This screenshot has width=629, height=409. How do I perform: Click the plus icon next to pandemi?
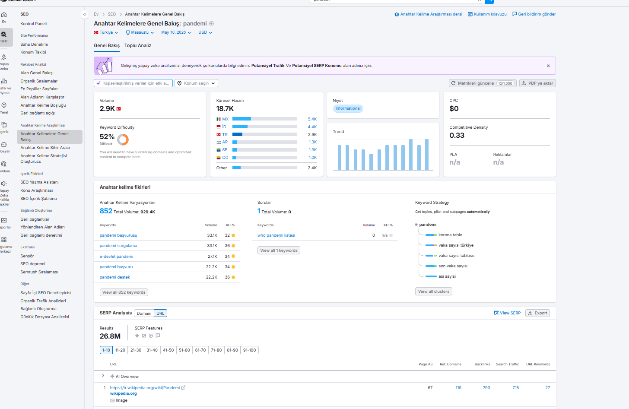click(x=211, y=24)
